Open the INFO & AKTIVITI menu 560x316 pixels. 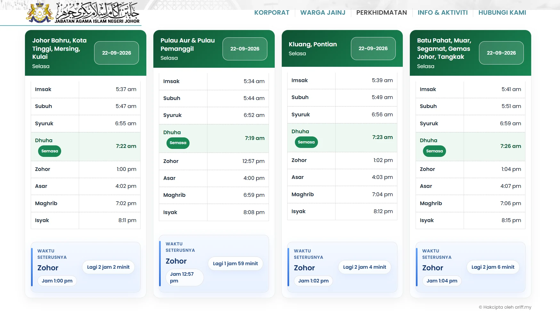tap(442, 12)
